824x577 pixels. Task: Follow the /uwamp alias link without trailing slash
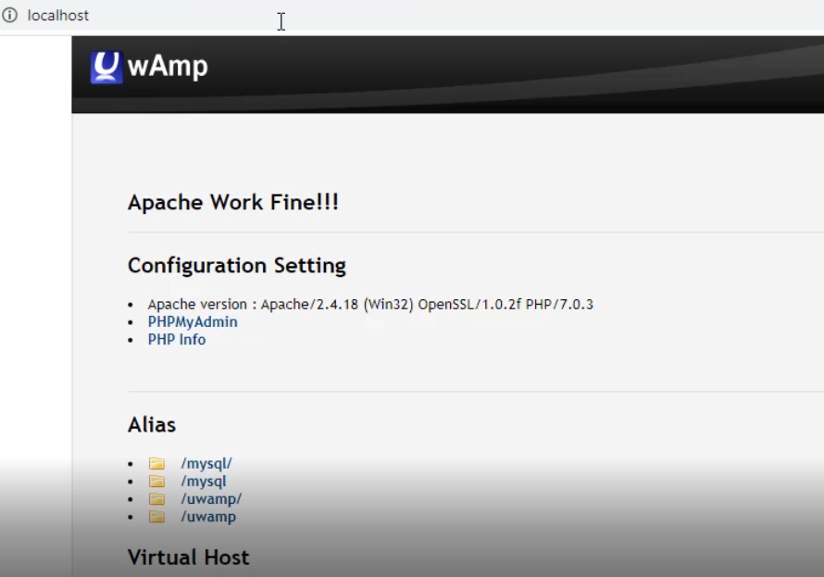click(208, 517)
